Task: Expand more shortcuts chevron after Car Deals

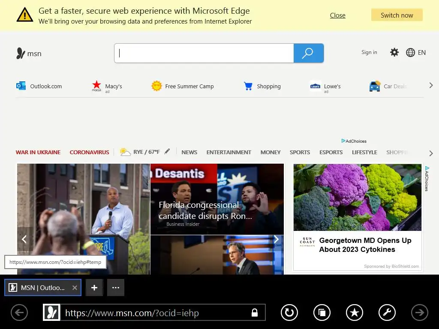Action: click(x=431, y=86)
